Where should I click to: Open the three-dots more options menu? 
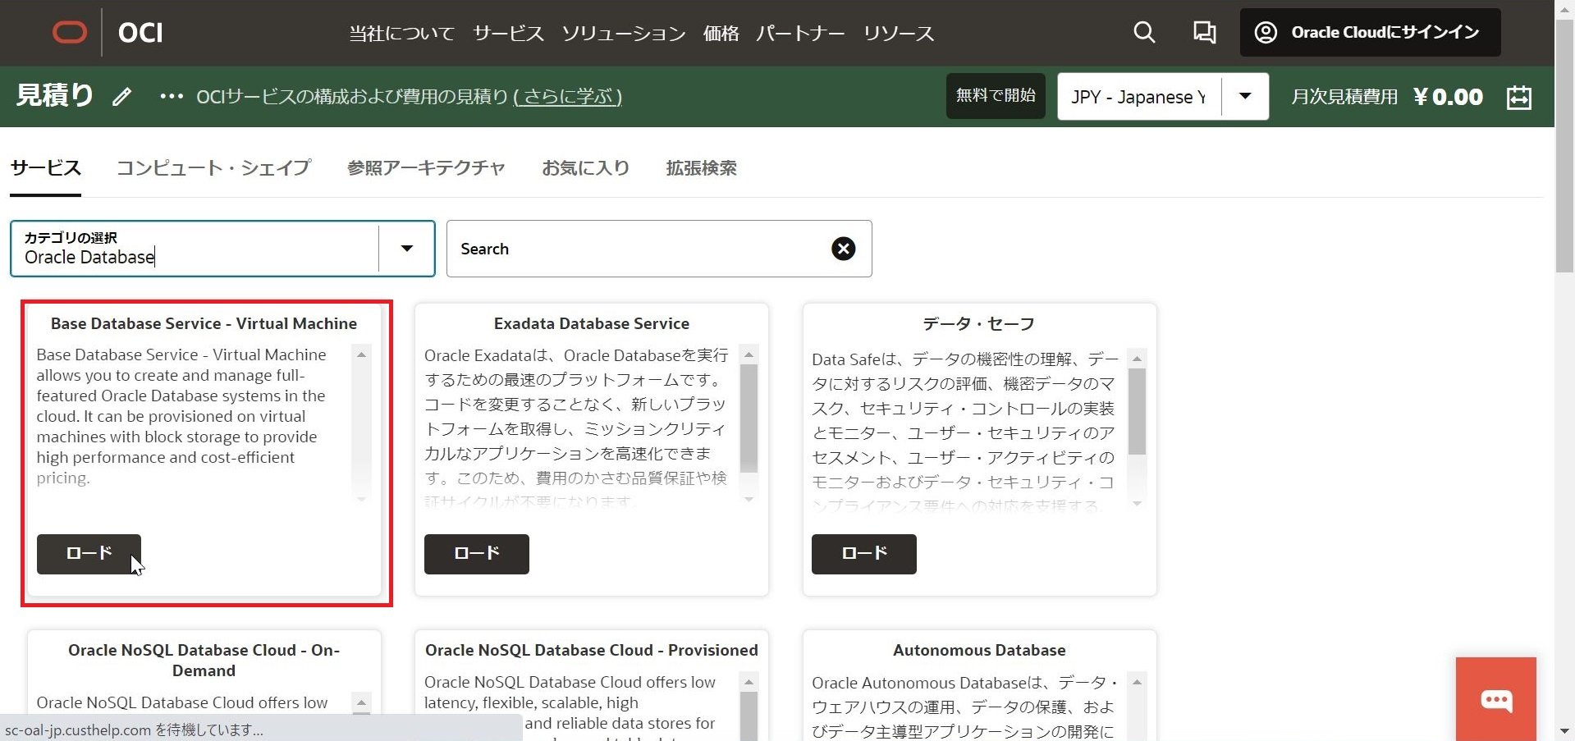click(171, 97)
